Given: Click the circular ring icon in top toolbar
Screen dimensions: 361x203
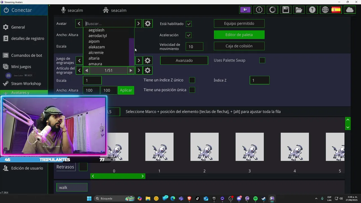Looking at the screenshot, I should tap(272, 10).
